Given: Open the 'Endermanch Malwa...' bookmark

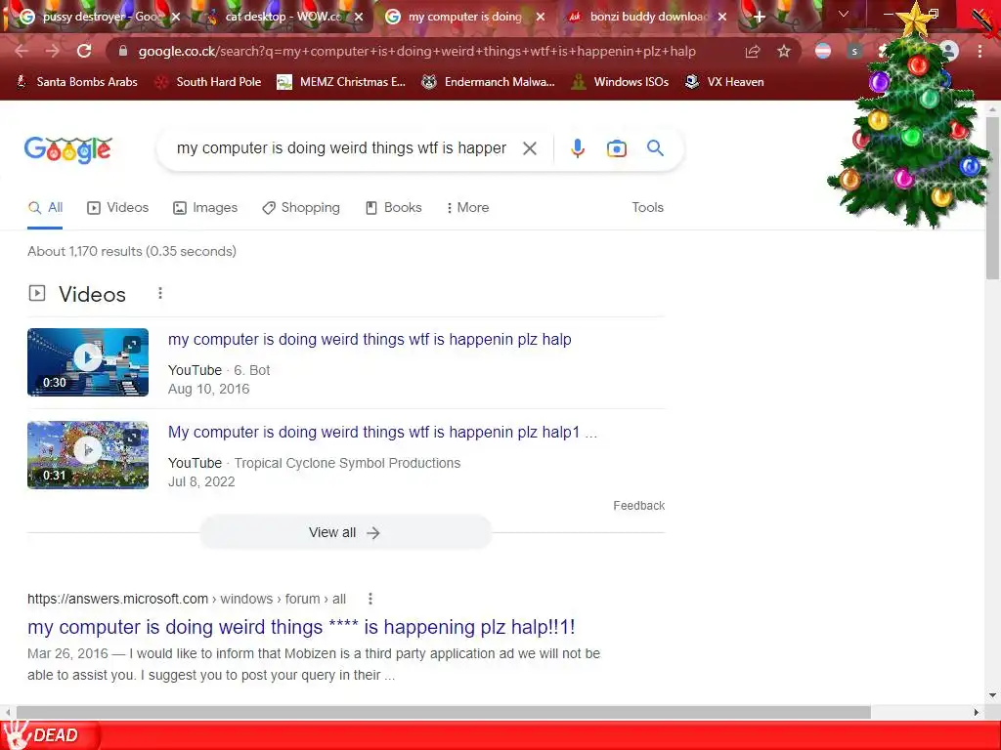Looking at the screenshot, I should [489, 82].
